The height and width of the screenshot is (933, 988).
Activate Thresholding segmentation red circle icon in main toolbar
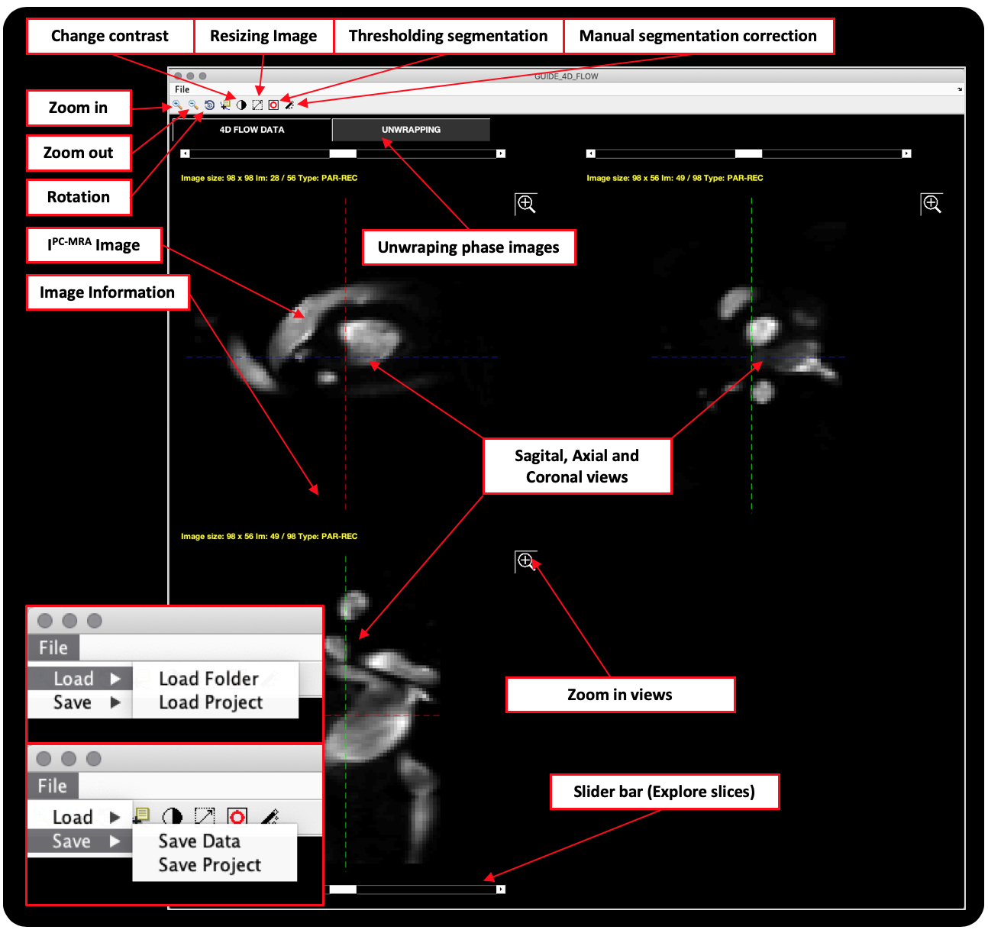pyautogui.click(x=273, y=105)
